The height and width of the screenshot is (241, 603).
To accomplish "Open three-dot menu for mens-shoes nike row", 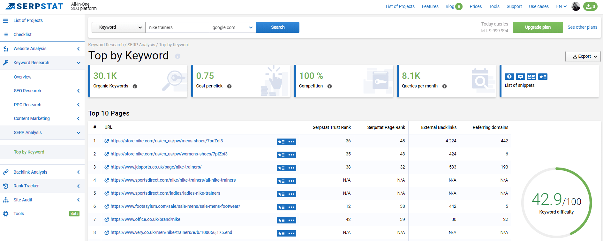I will pos(291,142).
